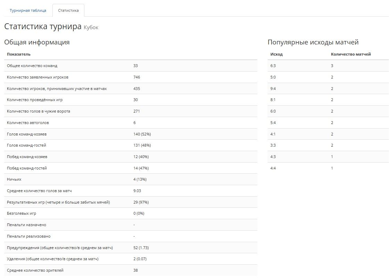Select the 3:3 outcome row
The height and width of the screenshot is (280, 392).
273,145
